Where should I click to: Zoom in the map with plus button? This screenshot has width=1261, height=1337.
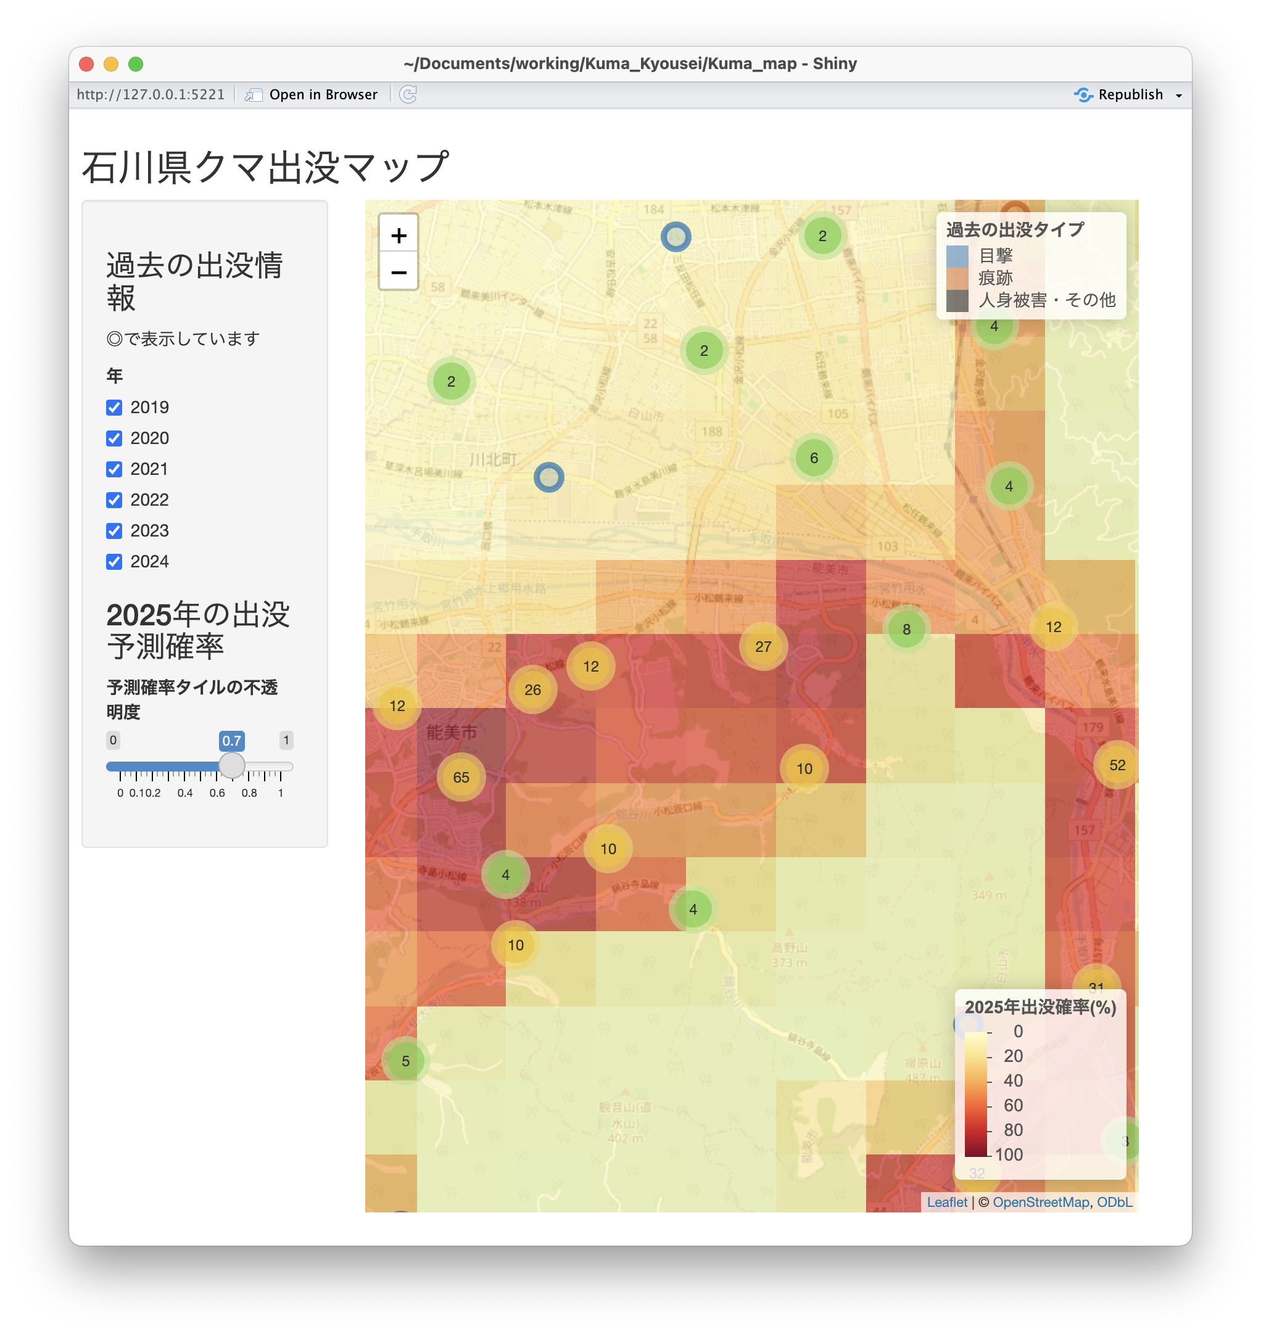pyautogui.click(x=399, y=235)
